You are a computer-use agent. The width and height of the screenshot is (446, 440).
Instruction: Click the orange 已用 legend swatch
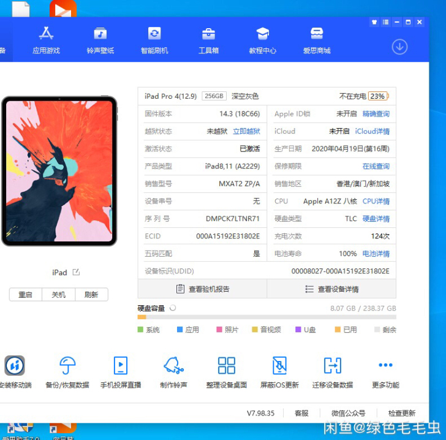click(338, 329)
